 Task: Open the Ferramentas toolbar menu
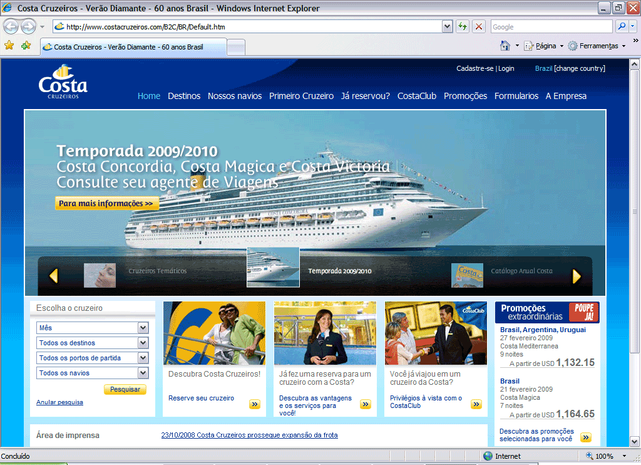click(597, 46)
